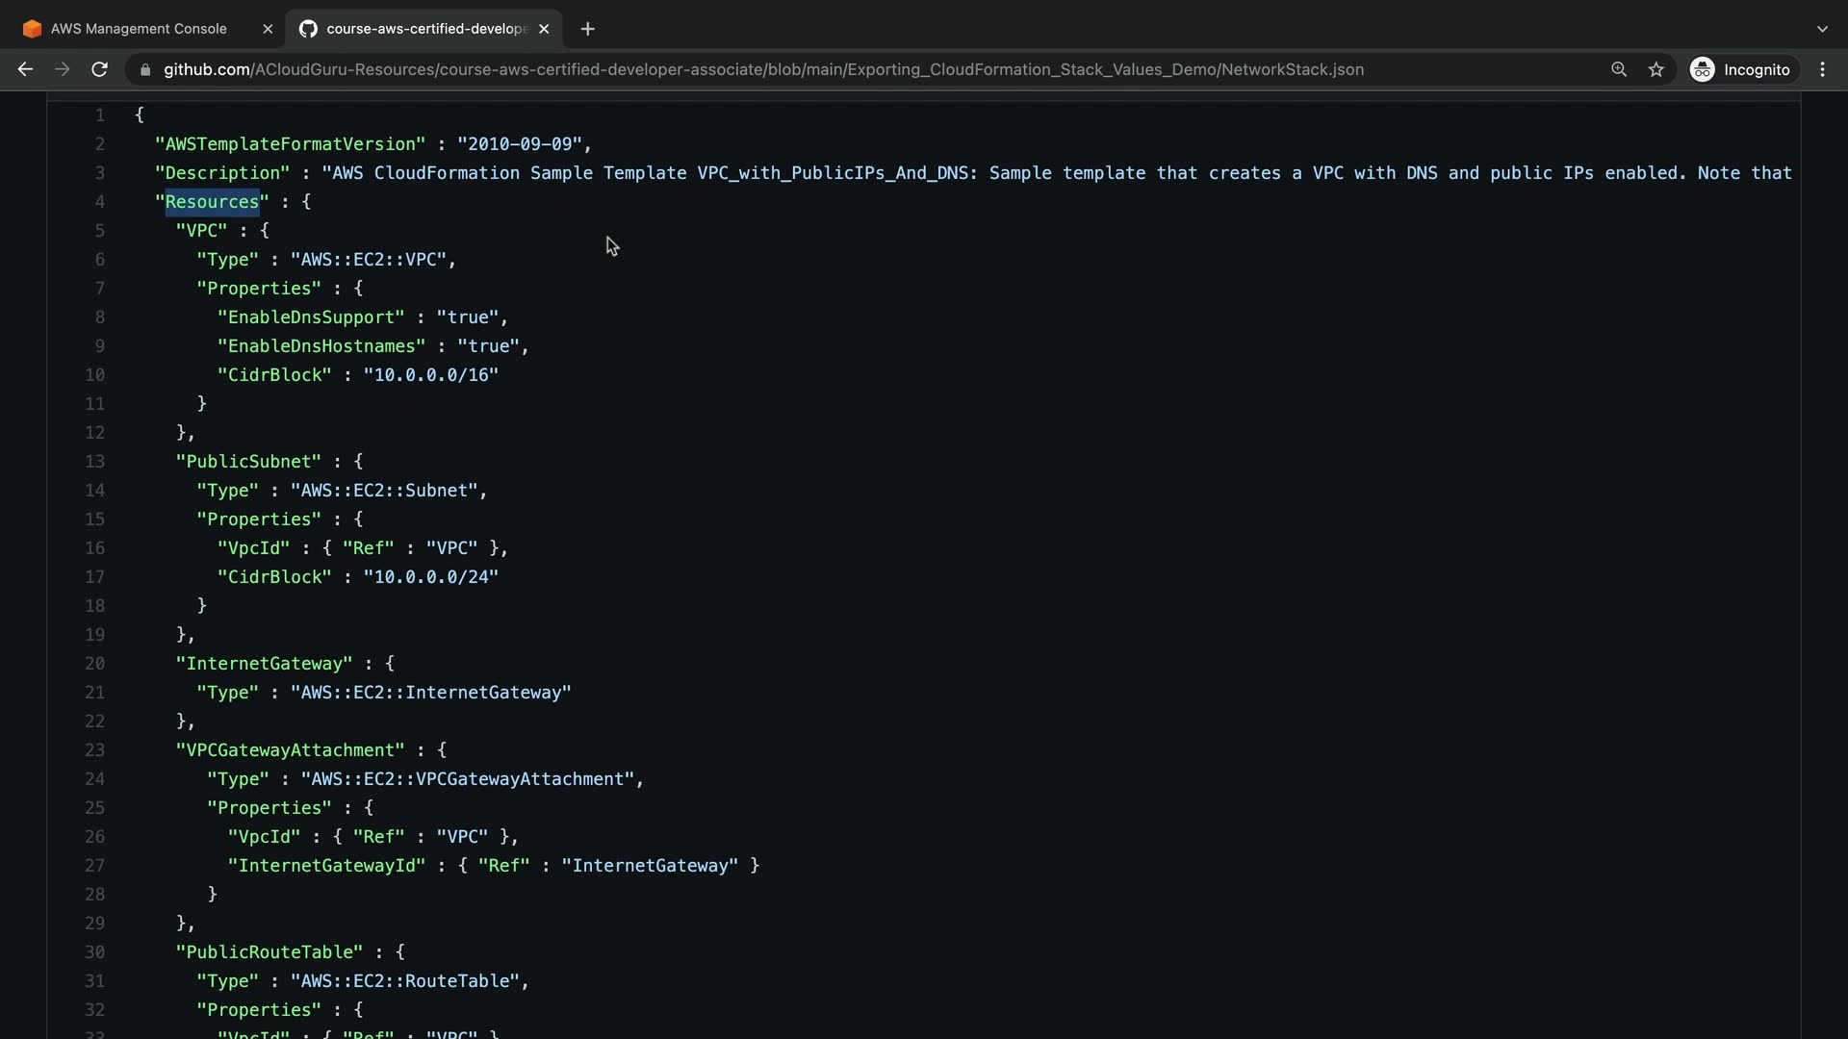Close the GitHub course tab
Viewport: 1848px width, 1039px height.
coord(544,29)
